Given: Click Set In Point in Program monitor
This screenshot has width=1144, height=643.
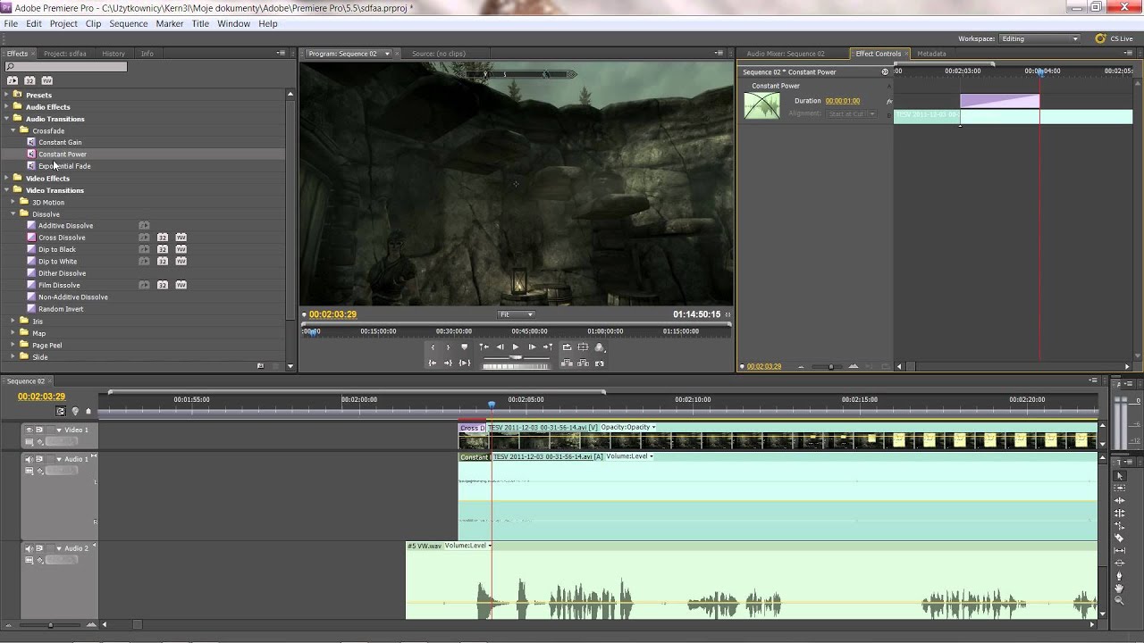Looking at the screenshot, I should (x=433, y=347).
